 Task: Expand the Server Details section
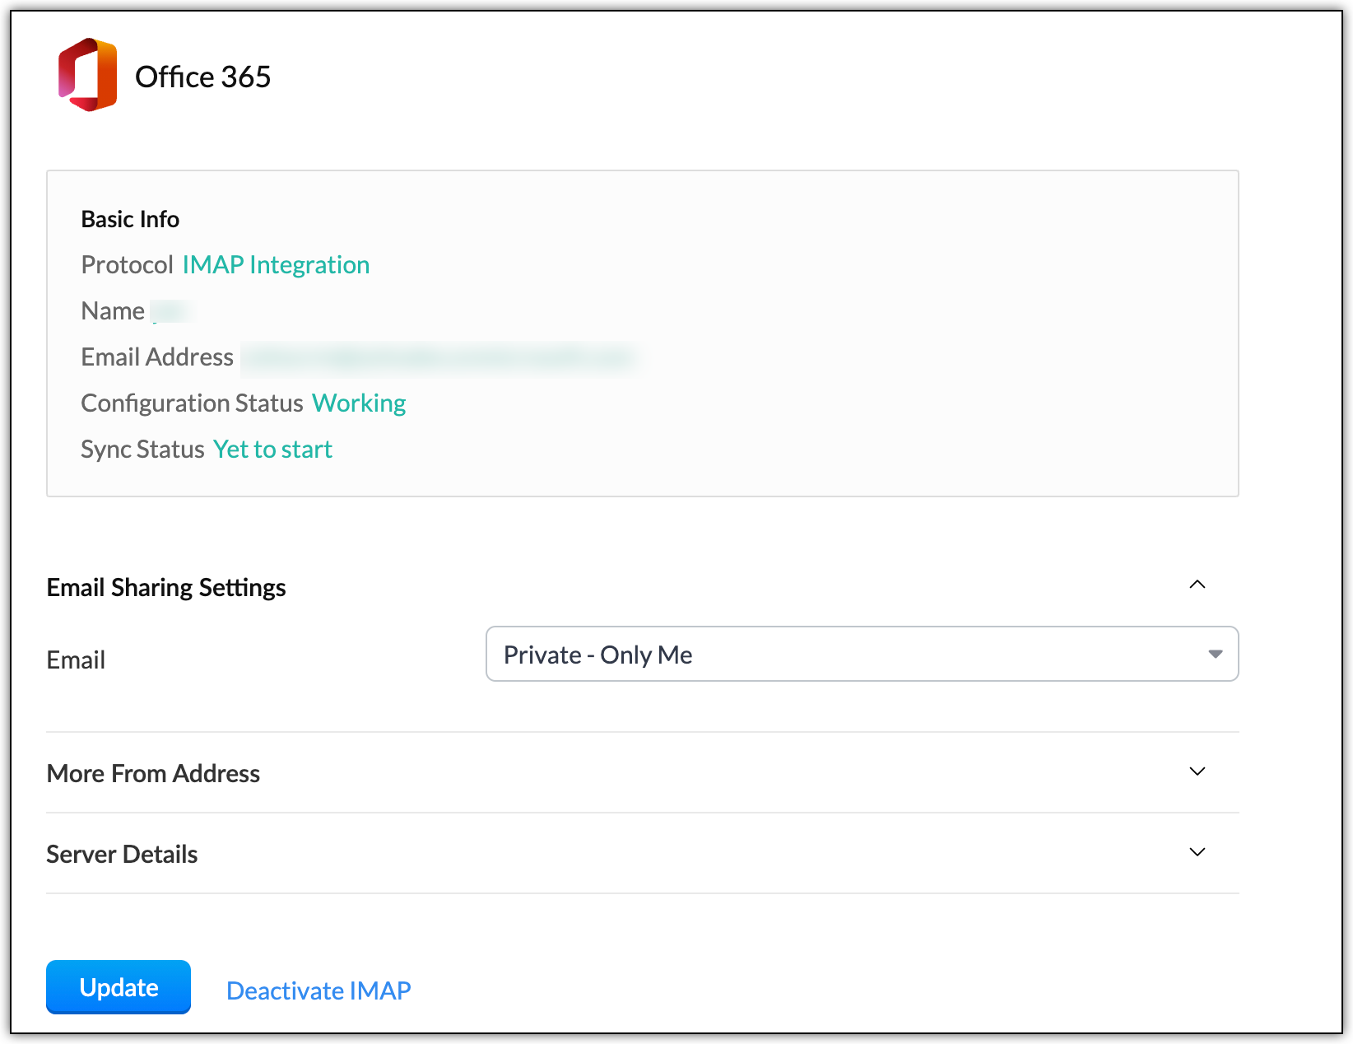[1197, 852]
